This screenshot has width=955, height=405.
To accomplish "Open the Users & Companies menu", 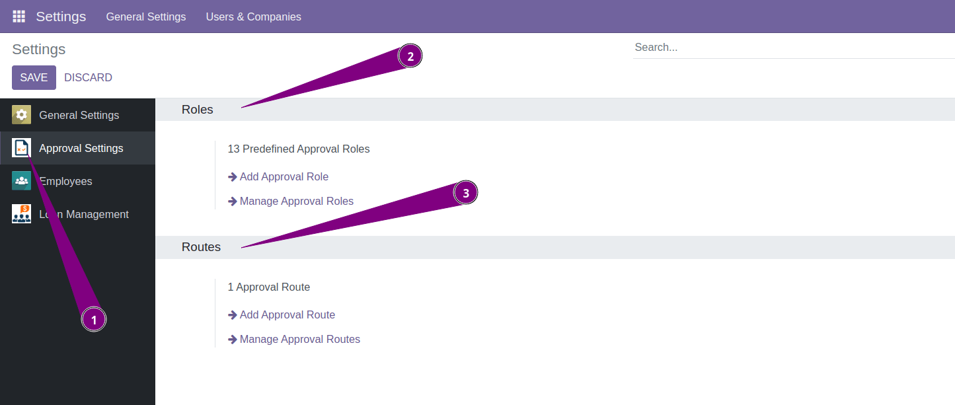I will point(253,16).
